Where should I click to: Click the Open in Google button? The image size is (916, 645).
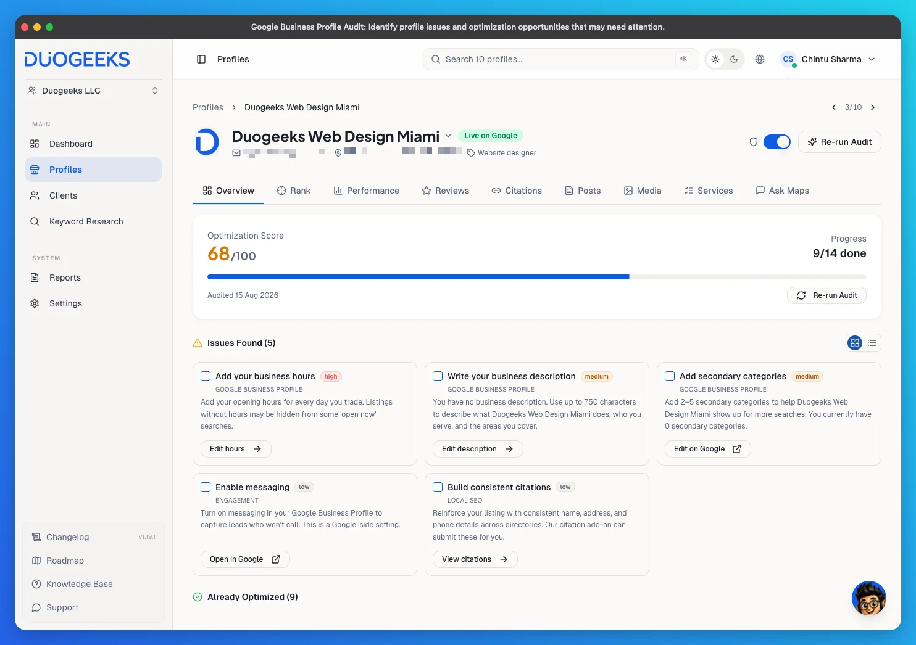(x=245, y=559)
